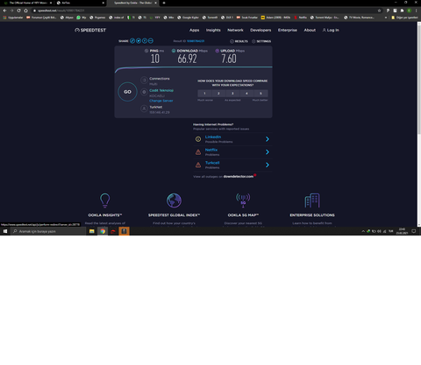Share result via Twitter icon

click(x=139, y=41)
